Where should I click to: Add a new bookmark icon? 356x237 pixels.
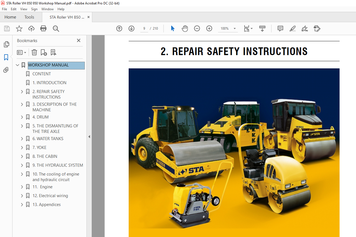tap(44, 52)
